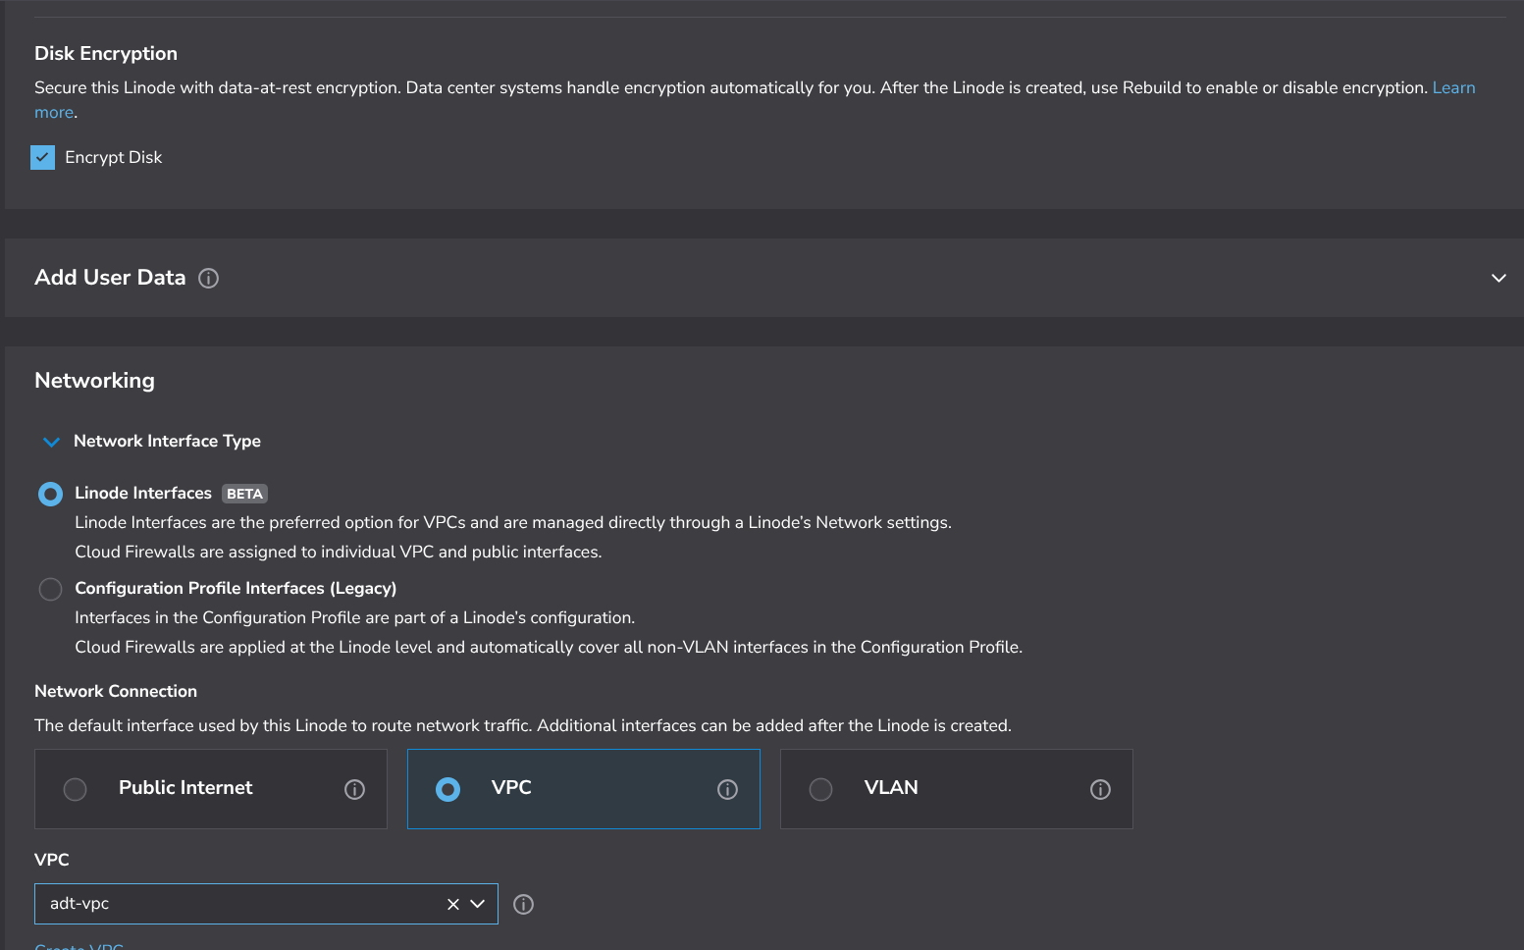Image resolution: width=1524 pixels, height=950 pixels.
Task: Click the info icon in VPC card
Action: [x=727, y=790]
